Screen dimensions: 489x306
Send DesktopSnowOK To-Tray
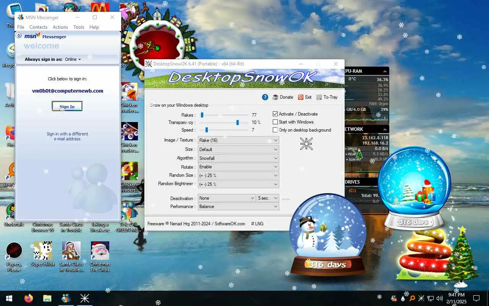click(x=327, y=97)
